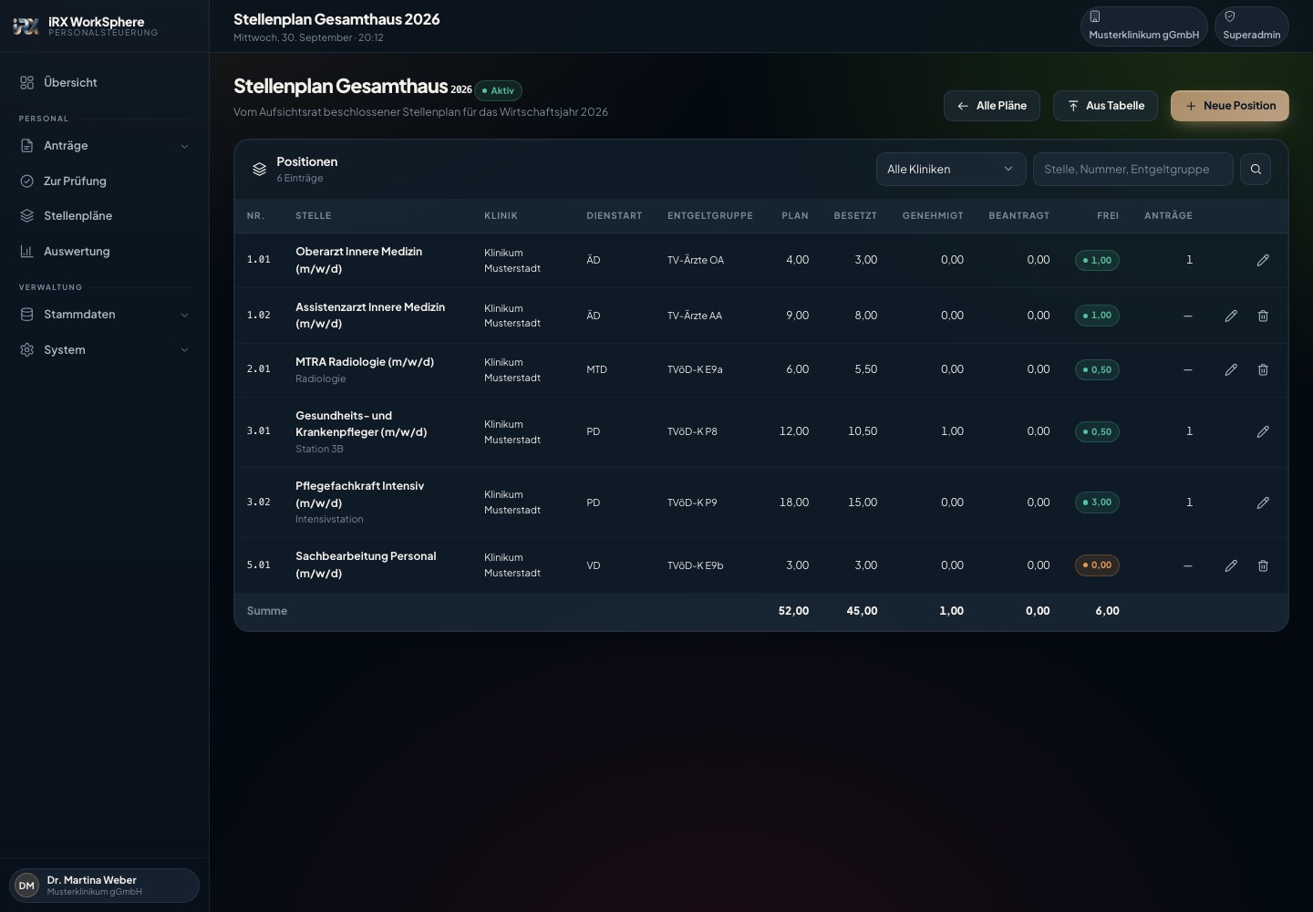This screenshot has width=1313, height=912.
Task: Focus the Stelle, Nummer, Entgeltgruppe search field
Action: (x=1132, y=169)
